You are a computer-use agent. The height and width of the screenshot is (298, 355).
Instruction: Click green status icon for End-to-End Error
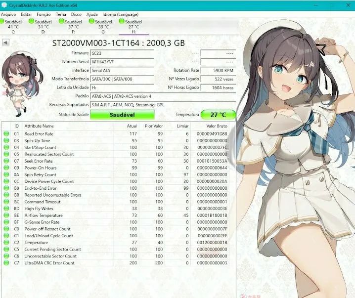[6, 188]
